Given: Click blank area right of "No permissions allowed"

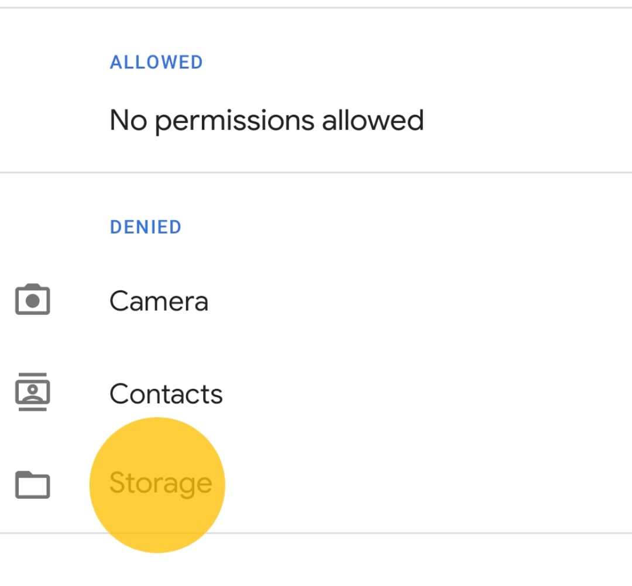Looking at the screenshot, I should point(527,121).
